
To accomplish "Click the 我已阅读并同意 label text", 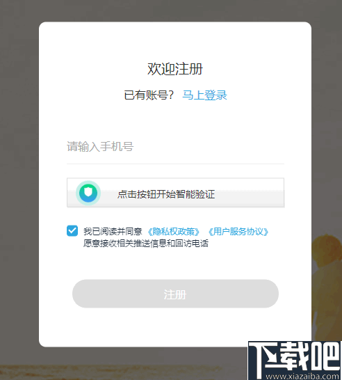I will 113,232.
